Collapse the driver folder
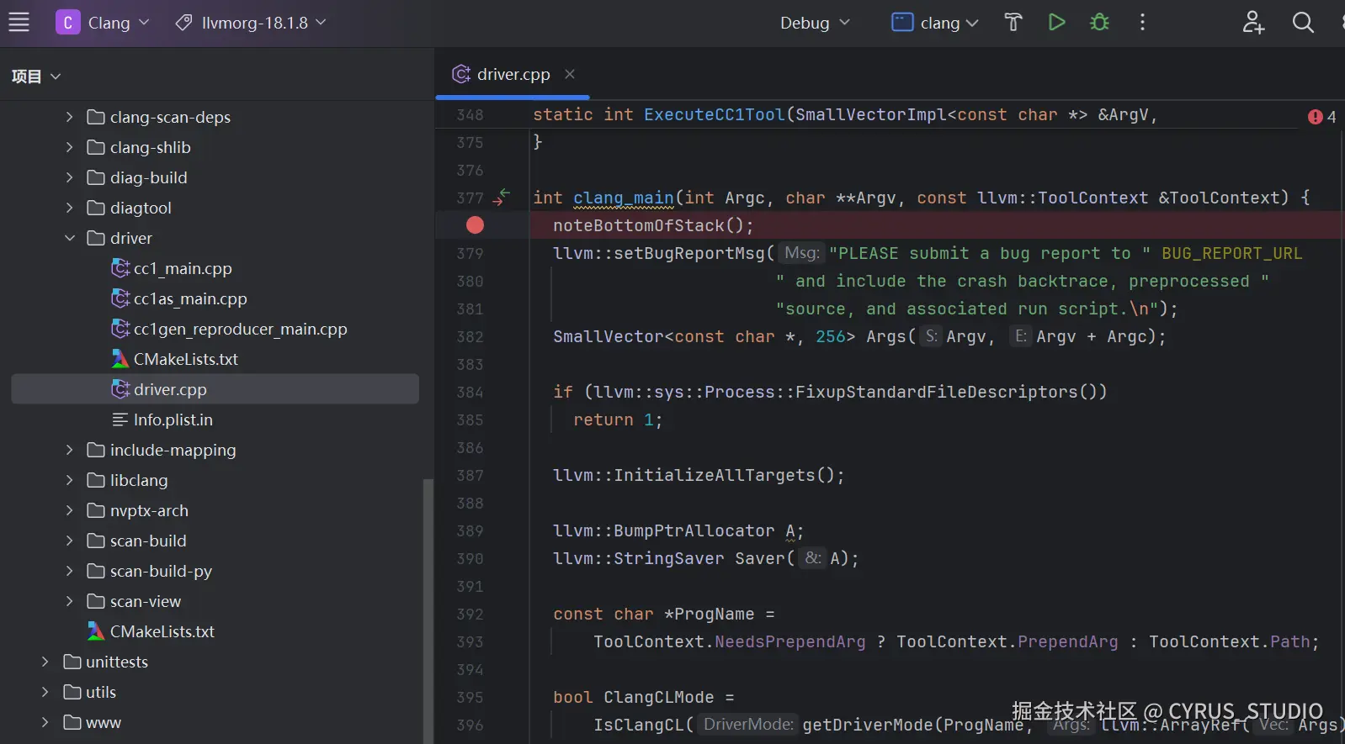 coord(70,238)
